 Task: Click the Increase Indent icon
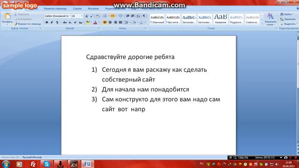tap(133, 16)
